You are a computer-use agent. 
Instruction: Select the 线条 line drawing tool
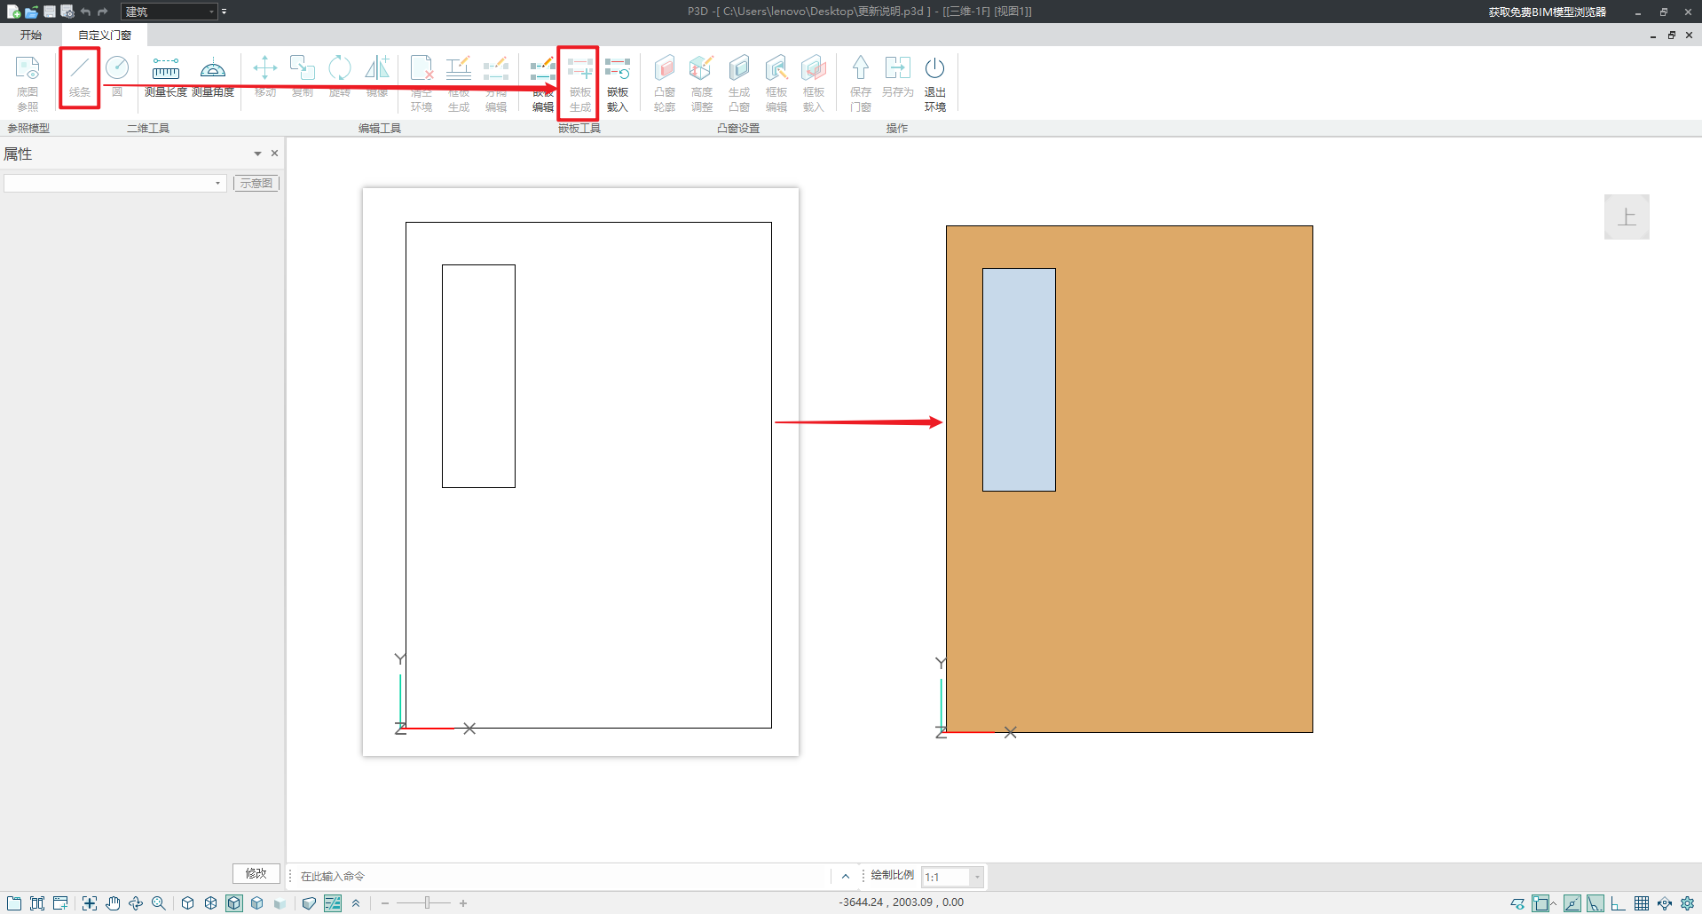point(80,76)
